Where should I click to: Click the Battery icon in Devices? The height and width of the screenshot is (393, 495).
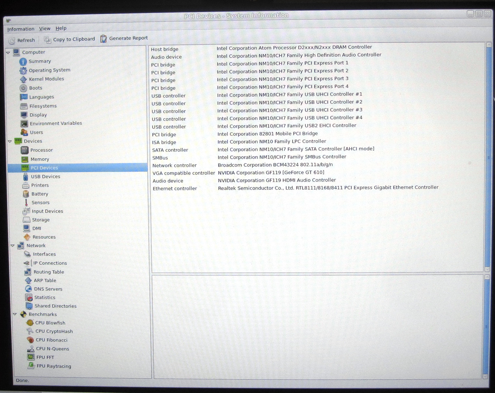click(x=26, y=194)
